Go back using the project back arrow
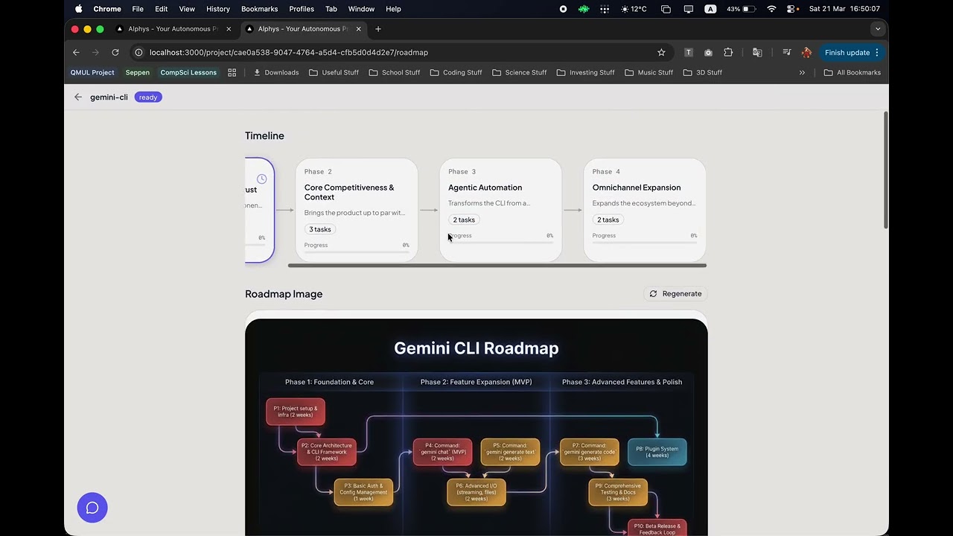This screenshot has height=536, width=953. (x=78, y=97)
